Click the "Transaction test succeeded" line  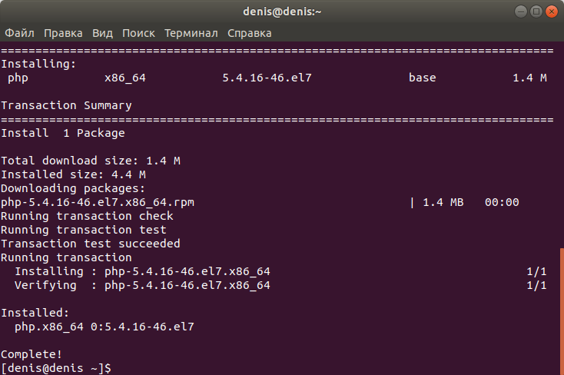pos(91,244)
